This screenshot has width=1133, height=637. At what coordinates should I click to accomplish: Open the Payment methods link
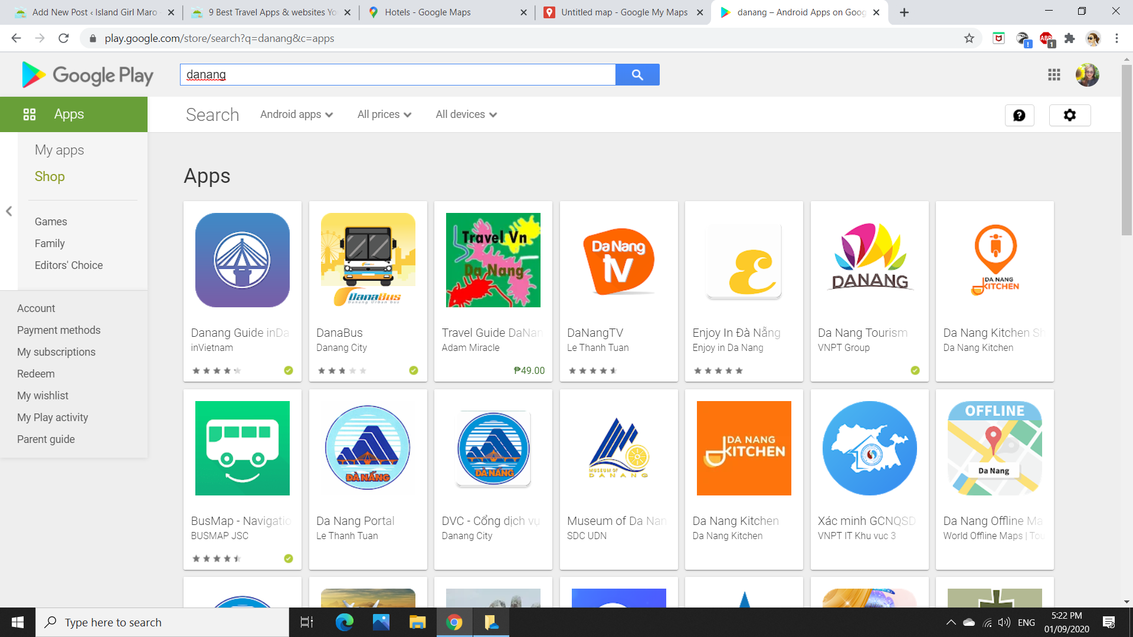pyautogui.click(x=59, y=330)
